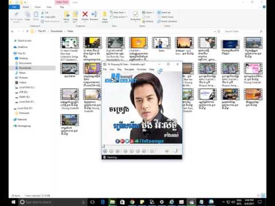
Task: Click 'Downloads' in the address breadcrumb
Action: 57,31
